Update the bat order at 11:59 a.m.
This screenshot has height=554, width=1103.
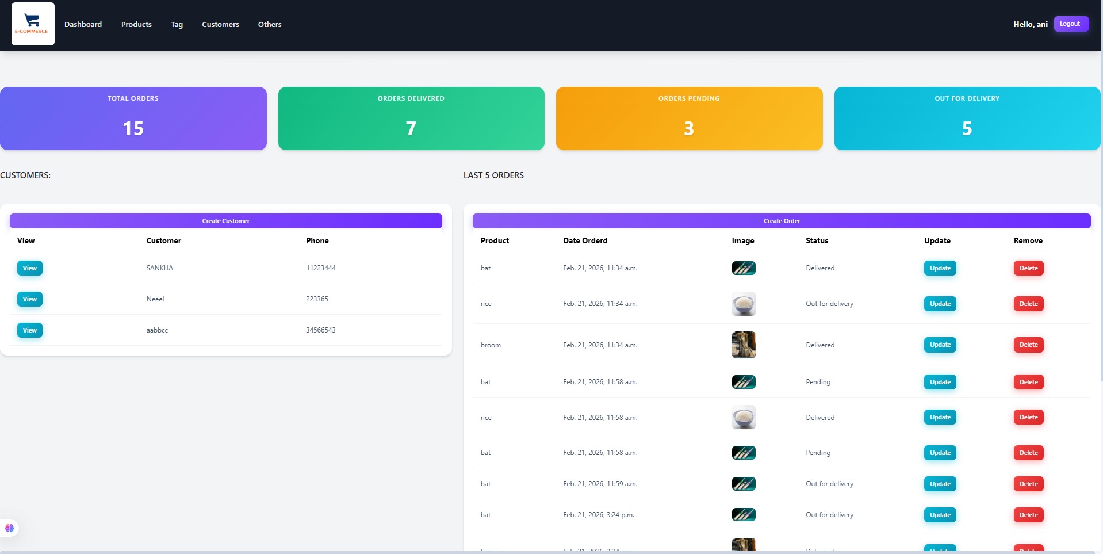pyautogui.click(x=940, y=484)
